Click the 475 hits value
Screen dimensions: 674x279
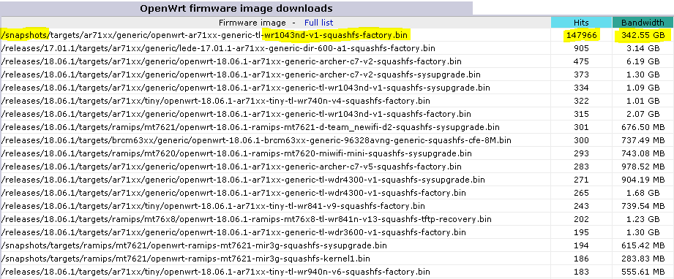pos(581,61)
